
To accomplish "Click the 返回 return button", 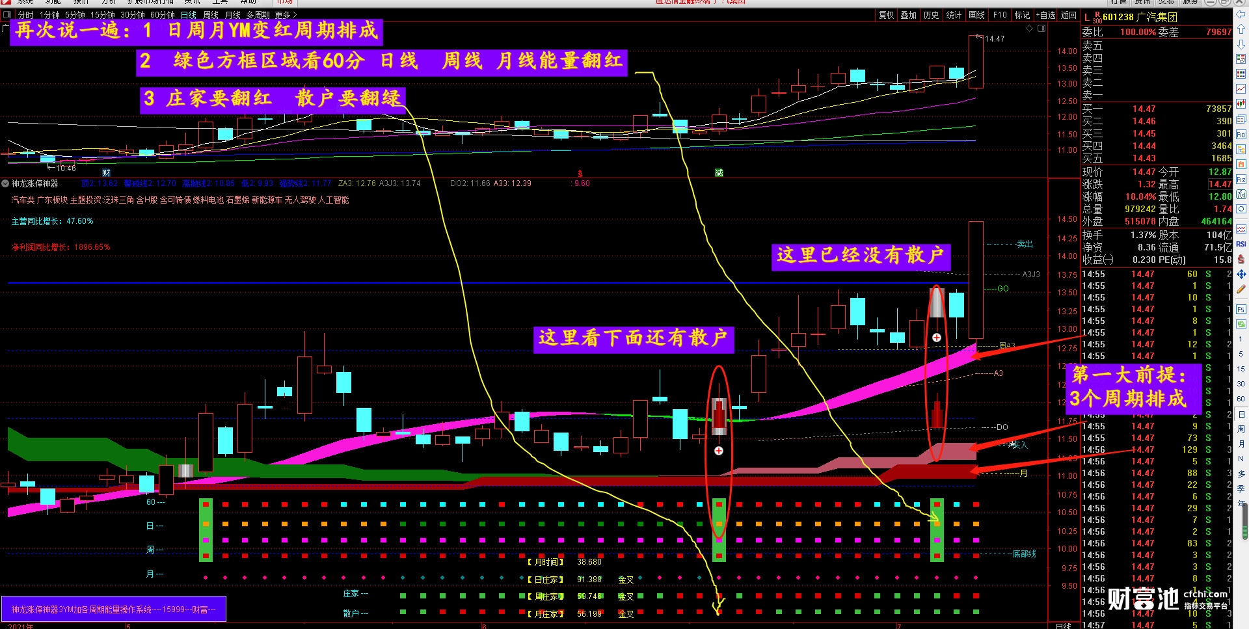I will [x=1069, y=15].
